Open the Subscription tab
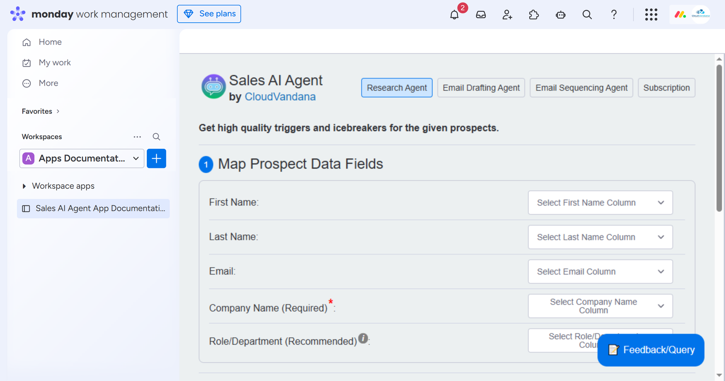The height and width of the screenshot is (381, 725). [667, 88]
